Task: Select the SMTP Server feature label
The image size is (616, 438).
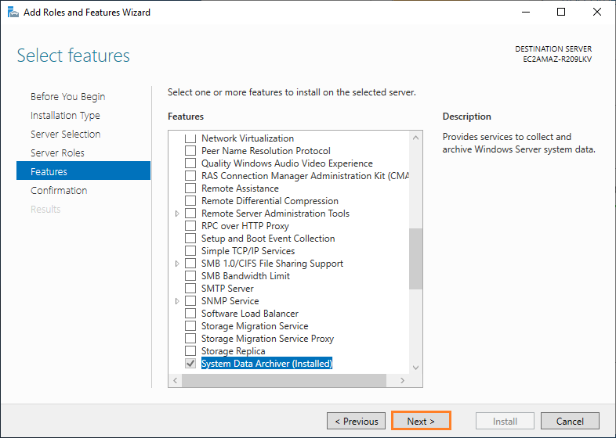Action: click(227, 289)
